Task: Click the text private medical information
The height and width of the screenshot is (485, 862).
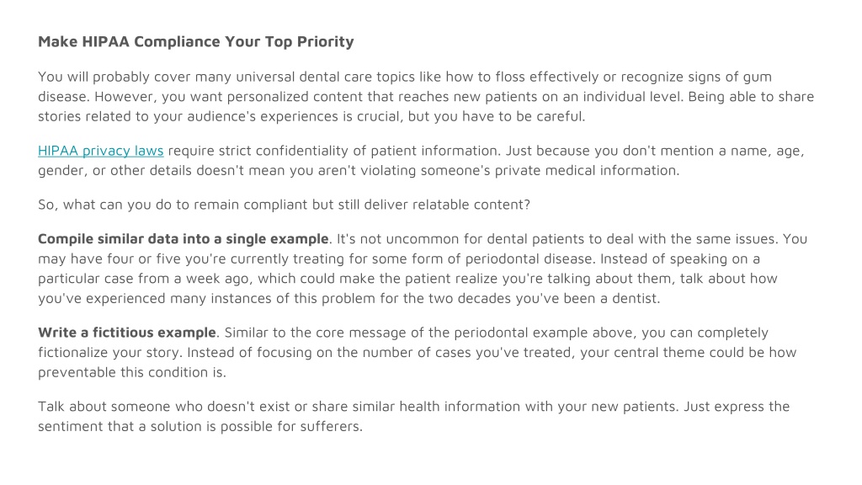Action: click(587, 170)
